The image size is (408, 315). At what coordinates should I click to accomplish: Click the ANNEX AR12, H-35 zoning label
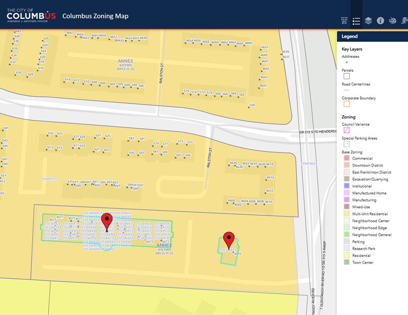(x=125, y=64)
